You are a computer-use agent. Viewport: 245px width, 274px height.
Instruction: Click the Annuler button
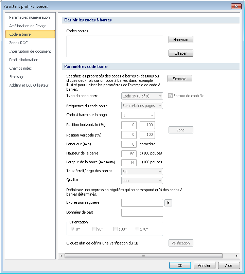pos(205,266)
